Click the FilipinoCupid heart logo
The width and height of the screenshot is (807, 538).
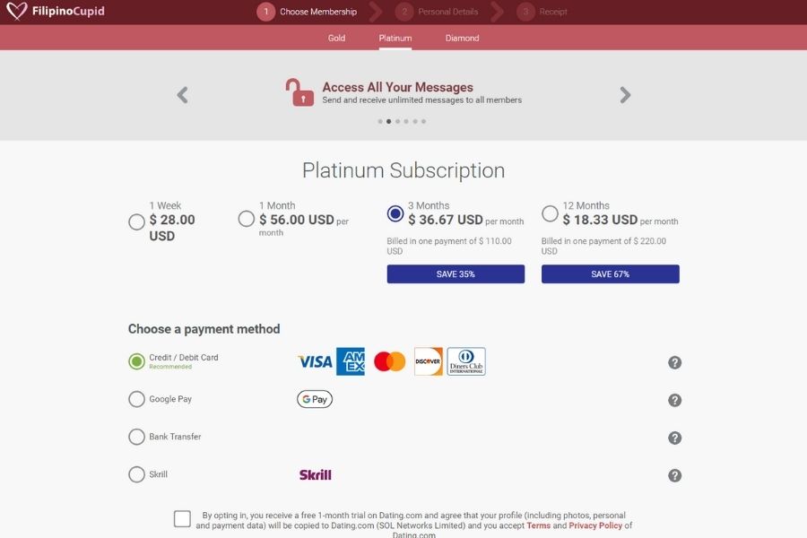pyautogui.click(x=16, y=12)
